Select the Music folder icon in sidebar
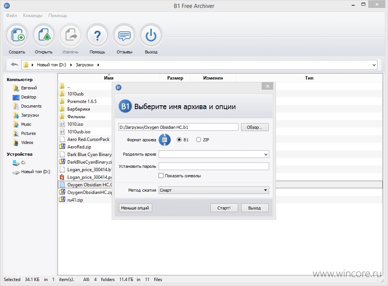Screen dimensions: 388x286 [16, 124]
